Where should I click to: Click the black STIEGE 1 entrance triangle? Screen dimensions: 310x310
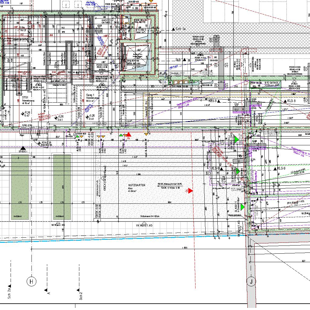23,148
